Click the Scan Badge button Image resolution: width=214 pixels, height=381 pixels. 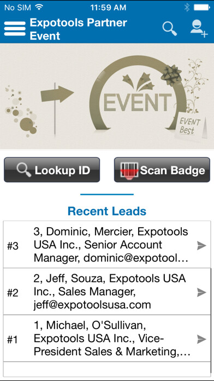tap(162, 170)
